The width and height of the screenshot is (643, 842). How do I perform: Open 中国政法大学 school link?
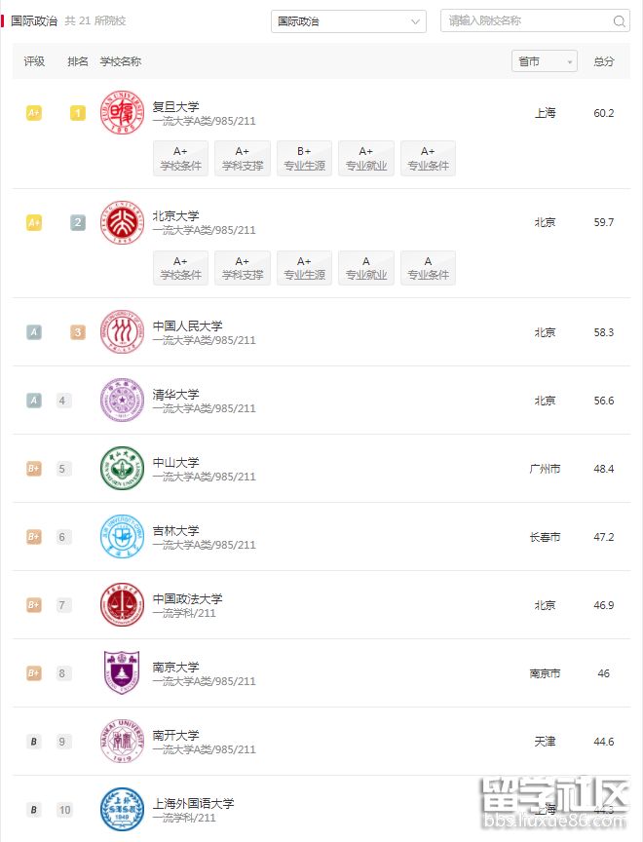[188, 598]
